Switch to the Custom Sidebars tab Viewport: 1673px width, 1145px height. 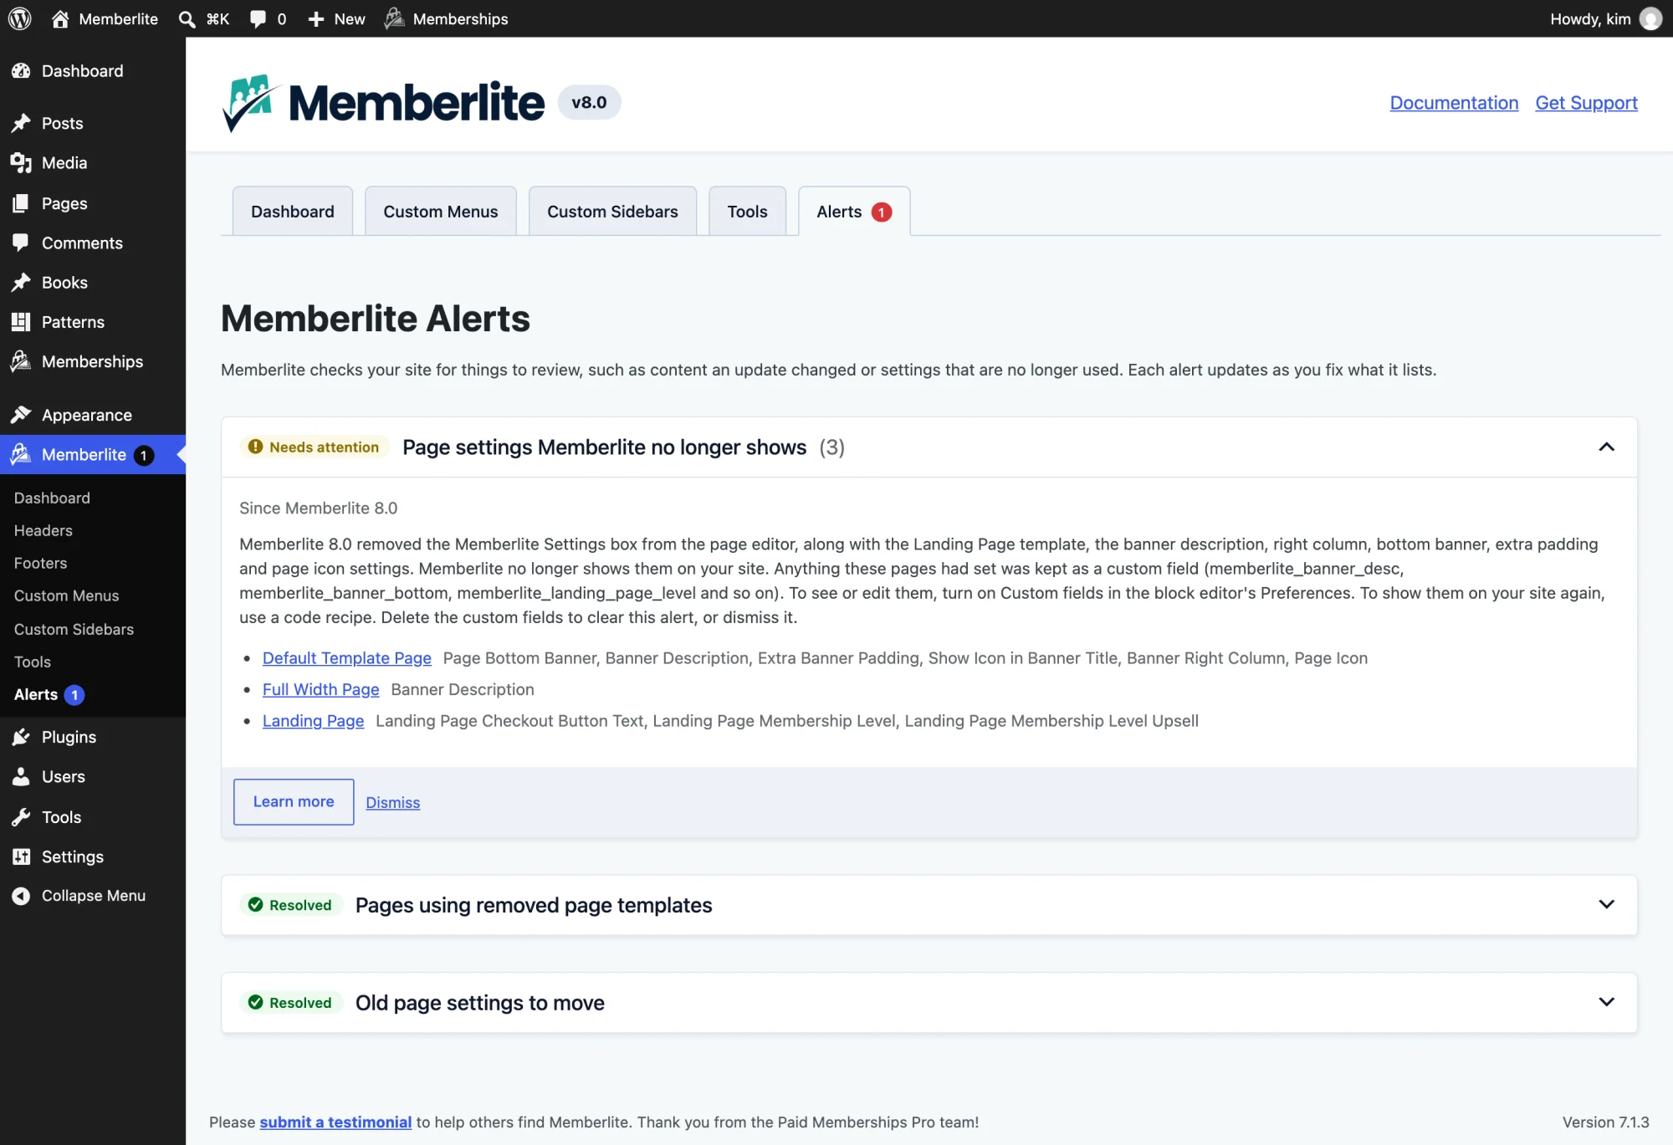[x=612, y=212]
